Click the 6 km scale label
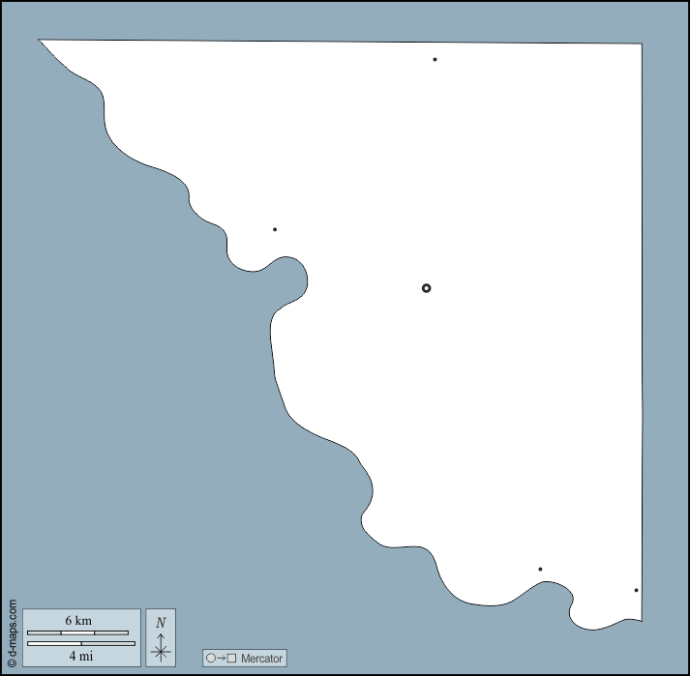 [x=78, y=619]
